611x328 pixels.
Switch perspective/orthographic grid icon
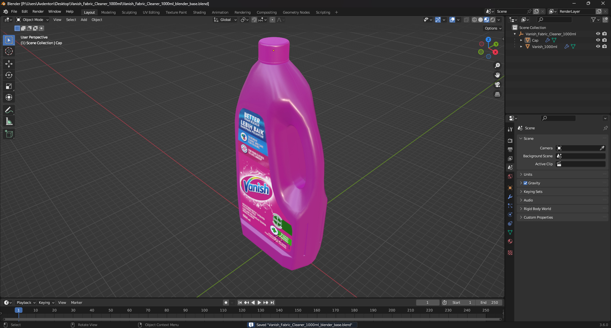pos(497,94)
